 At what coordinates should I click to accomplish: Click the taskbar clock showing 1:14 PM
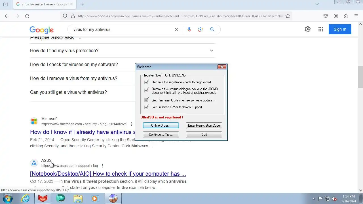coord(349,199)
